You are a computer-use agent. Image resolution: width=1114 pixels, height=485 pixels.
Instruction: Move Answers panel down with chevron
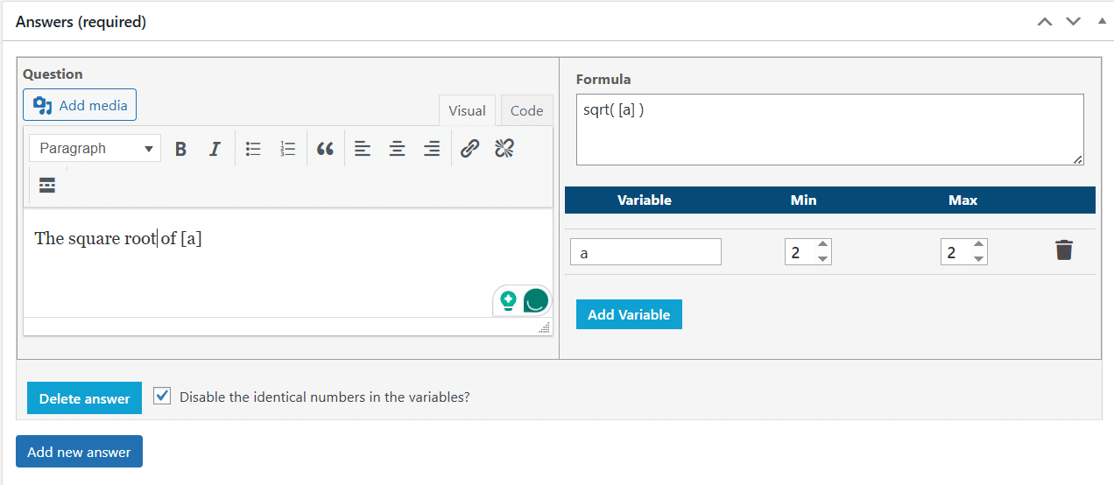[x=1073, y=21]
